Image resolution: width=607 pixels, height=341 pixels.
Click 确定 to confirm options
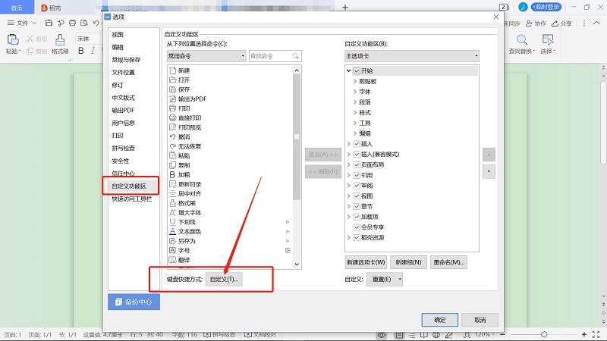[440, 320]
